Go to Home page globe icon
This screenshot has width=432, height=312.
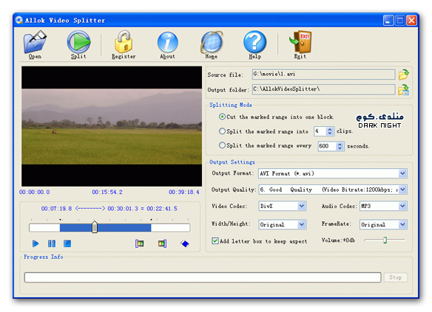click(212, 44)
